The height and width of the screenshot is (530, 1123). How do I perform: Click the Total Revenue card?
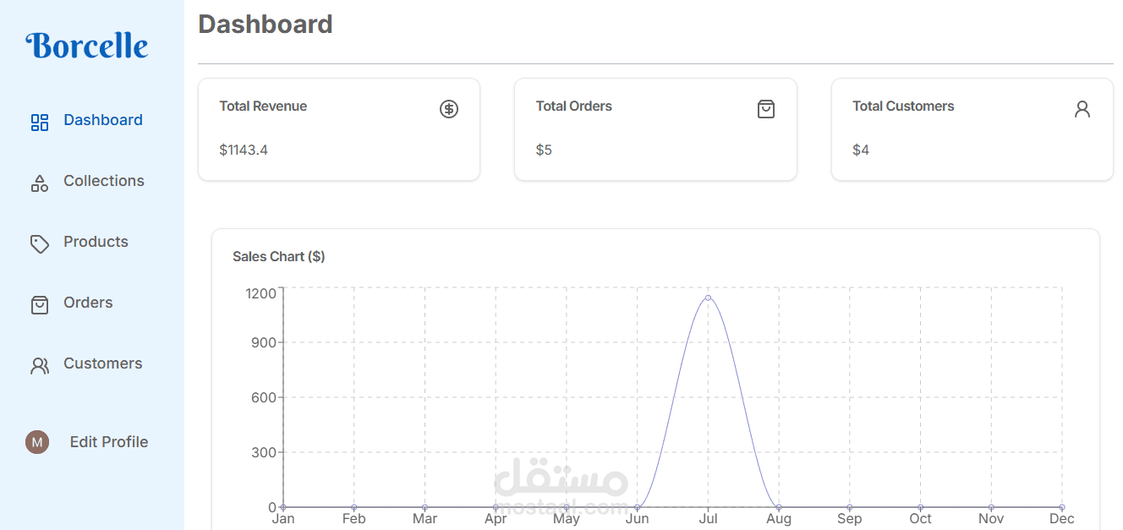(339, 129)
